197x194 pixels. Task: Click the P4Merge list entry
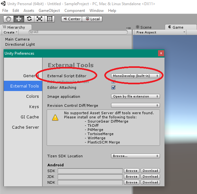(95, 130)
